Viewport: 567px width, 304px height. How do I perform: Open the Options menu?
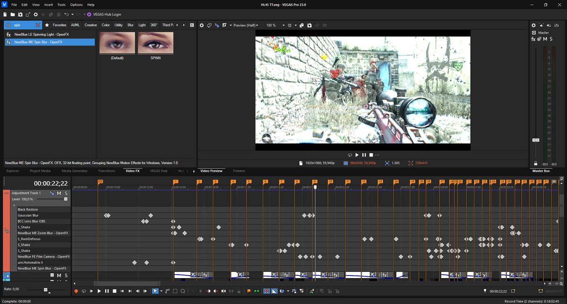[77, 4]
